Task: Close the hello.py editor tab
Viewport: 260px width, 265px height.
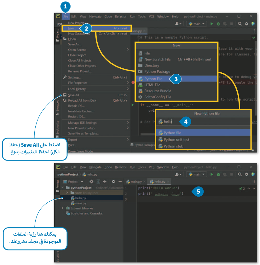Action: [x=168, y=181]
